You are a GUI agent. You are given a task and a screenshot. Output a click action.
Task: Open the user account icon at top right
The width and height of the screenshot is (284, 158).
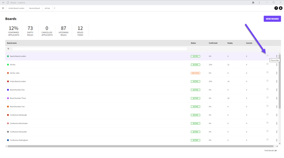click(281, 8)
